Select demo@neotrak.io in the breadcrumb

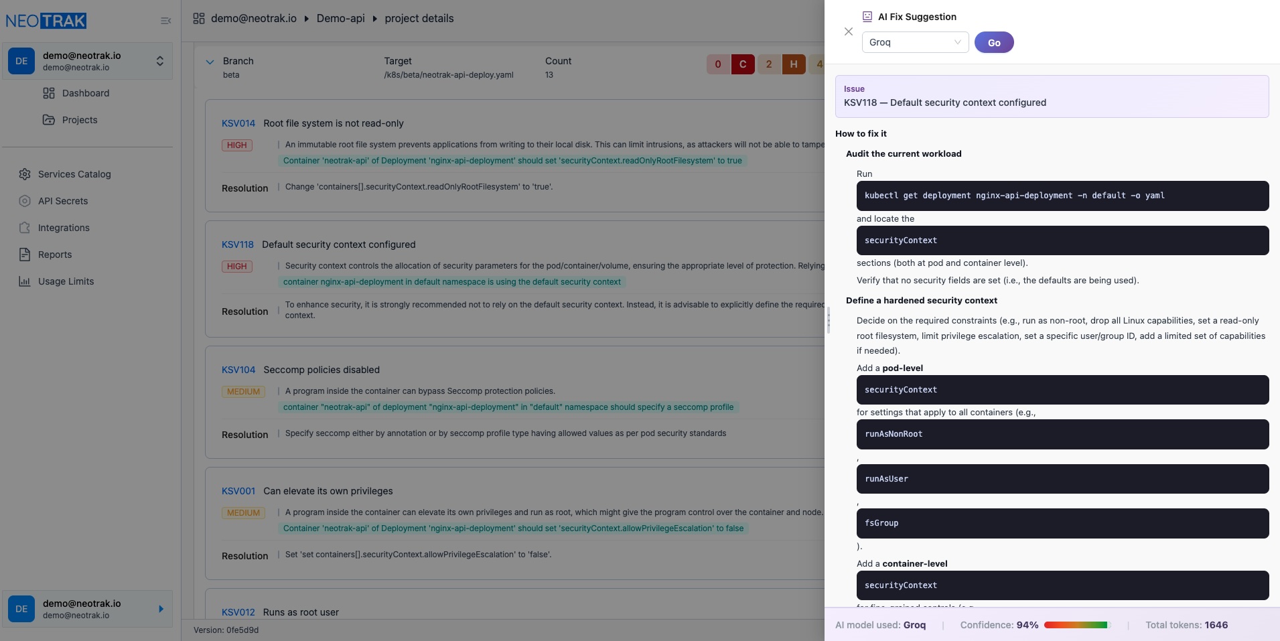click(x=253, y=18)
